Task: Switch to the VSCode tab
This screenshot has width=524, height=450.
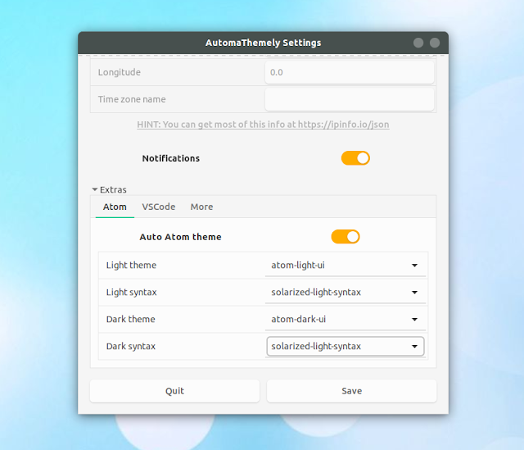Action: [158, 207]
